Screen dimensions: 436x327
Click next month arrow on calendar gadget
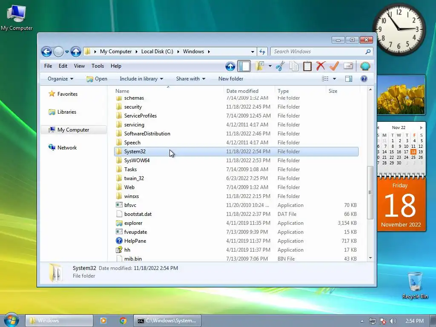point(421,128)
